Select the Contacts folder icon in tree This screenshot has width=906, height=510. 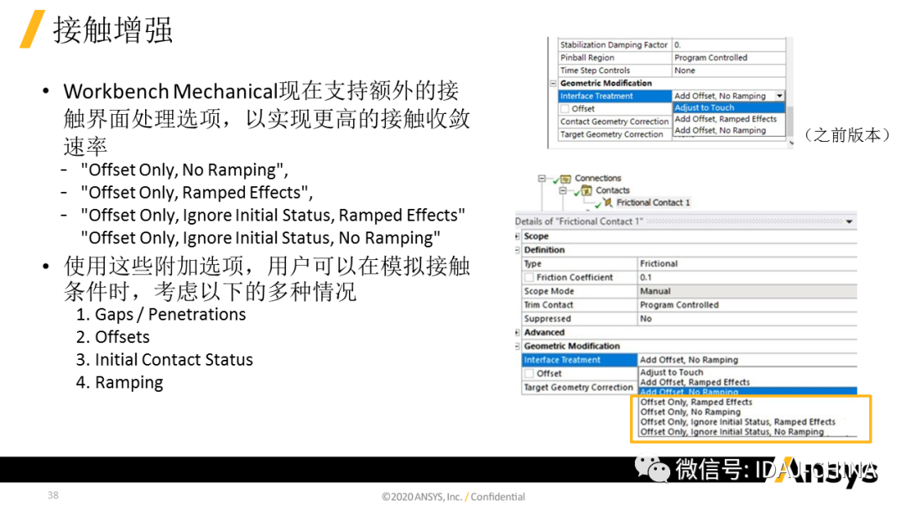pyautogui.click(x=586, y=190)
